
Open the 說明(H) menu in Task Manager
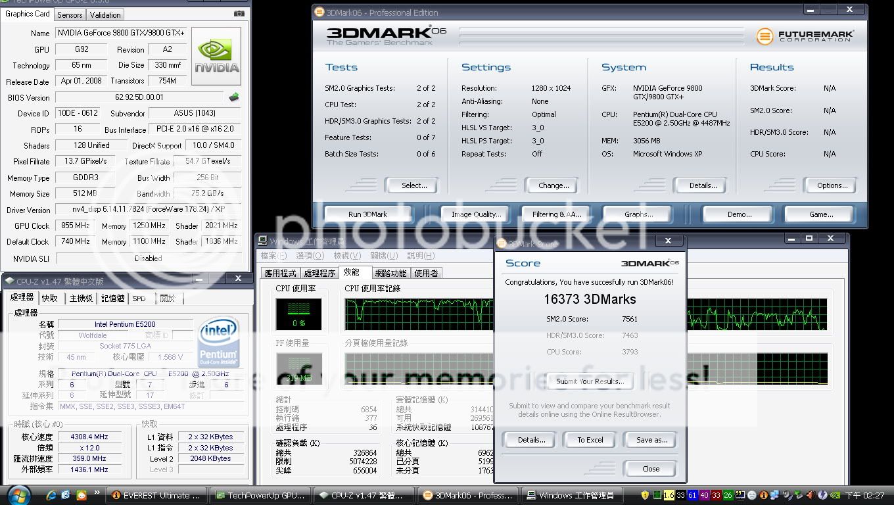[x=421, y=255]
